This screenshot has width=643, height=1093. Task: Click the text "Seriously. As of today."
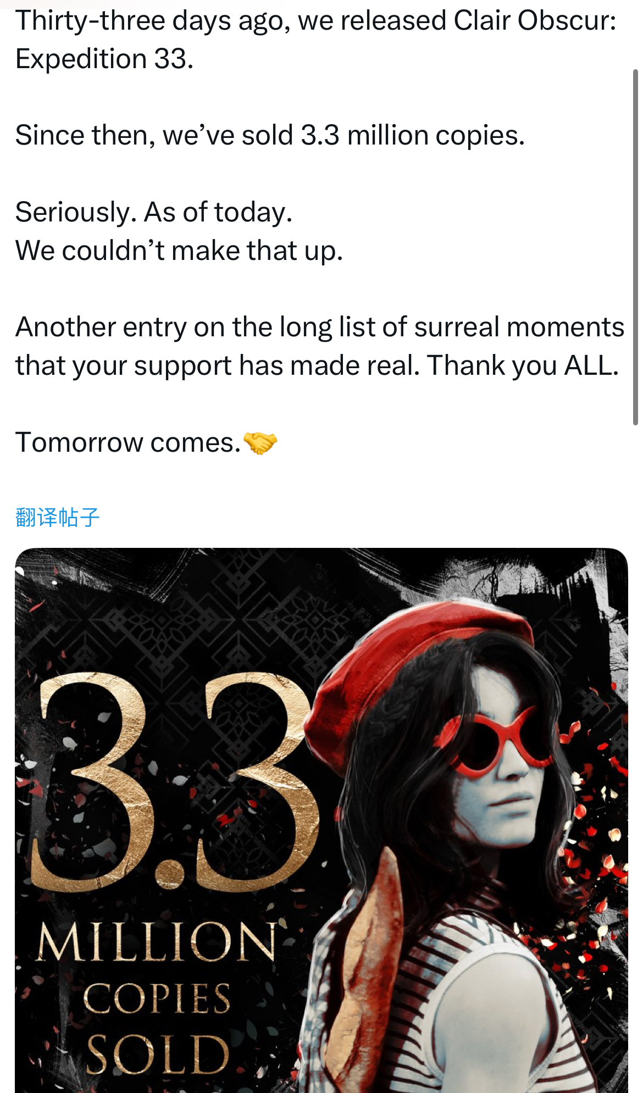[x=154, y=212]
